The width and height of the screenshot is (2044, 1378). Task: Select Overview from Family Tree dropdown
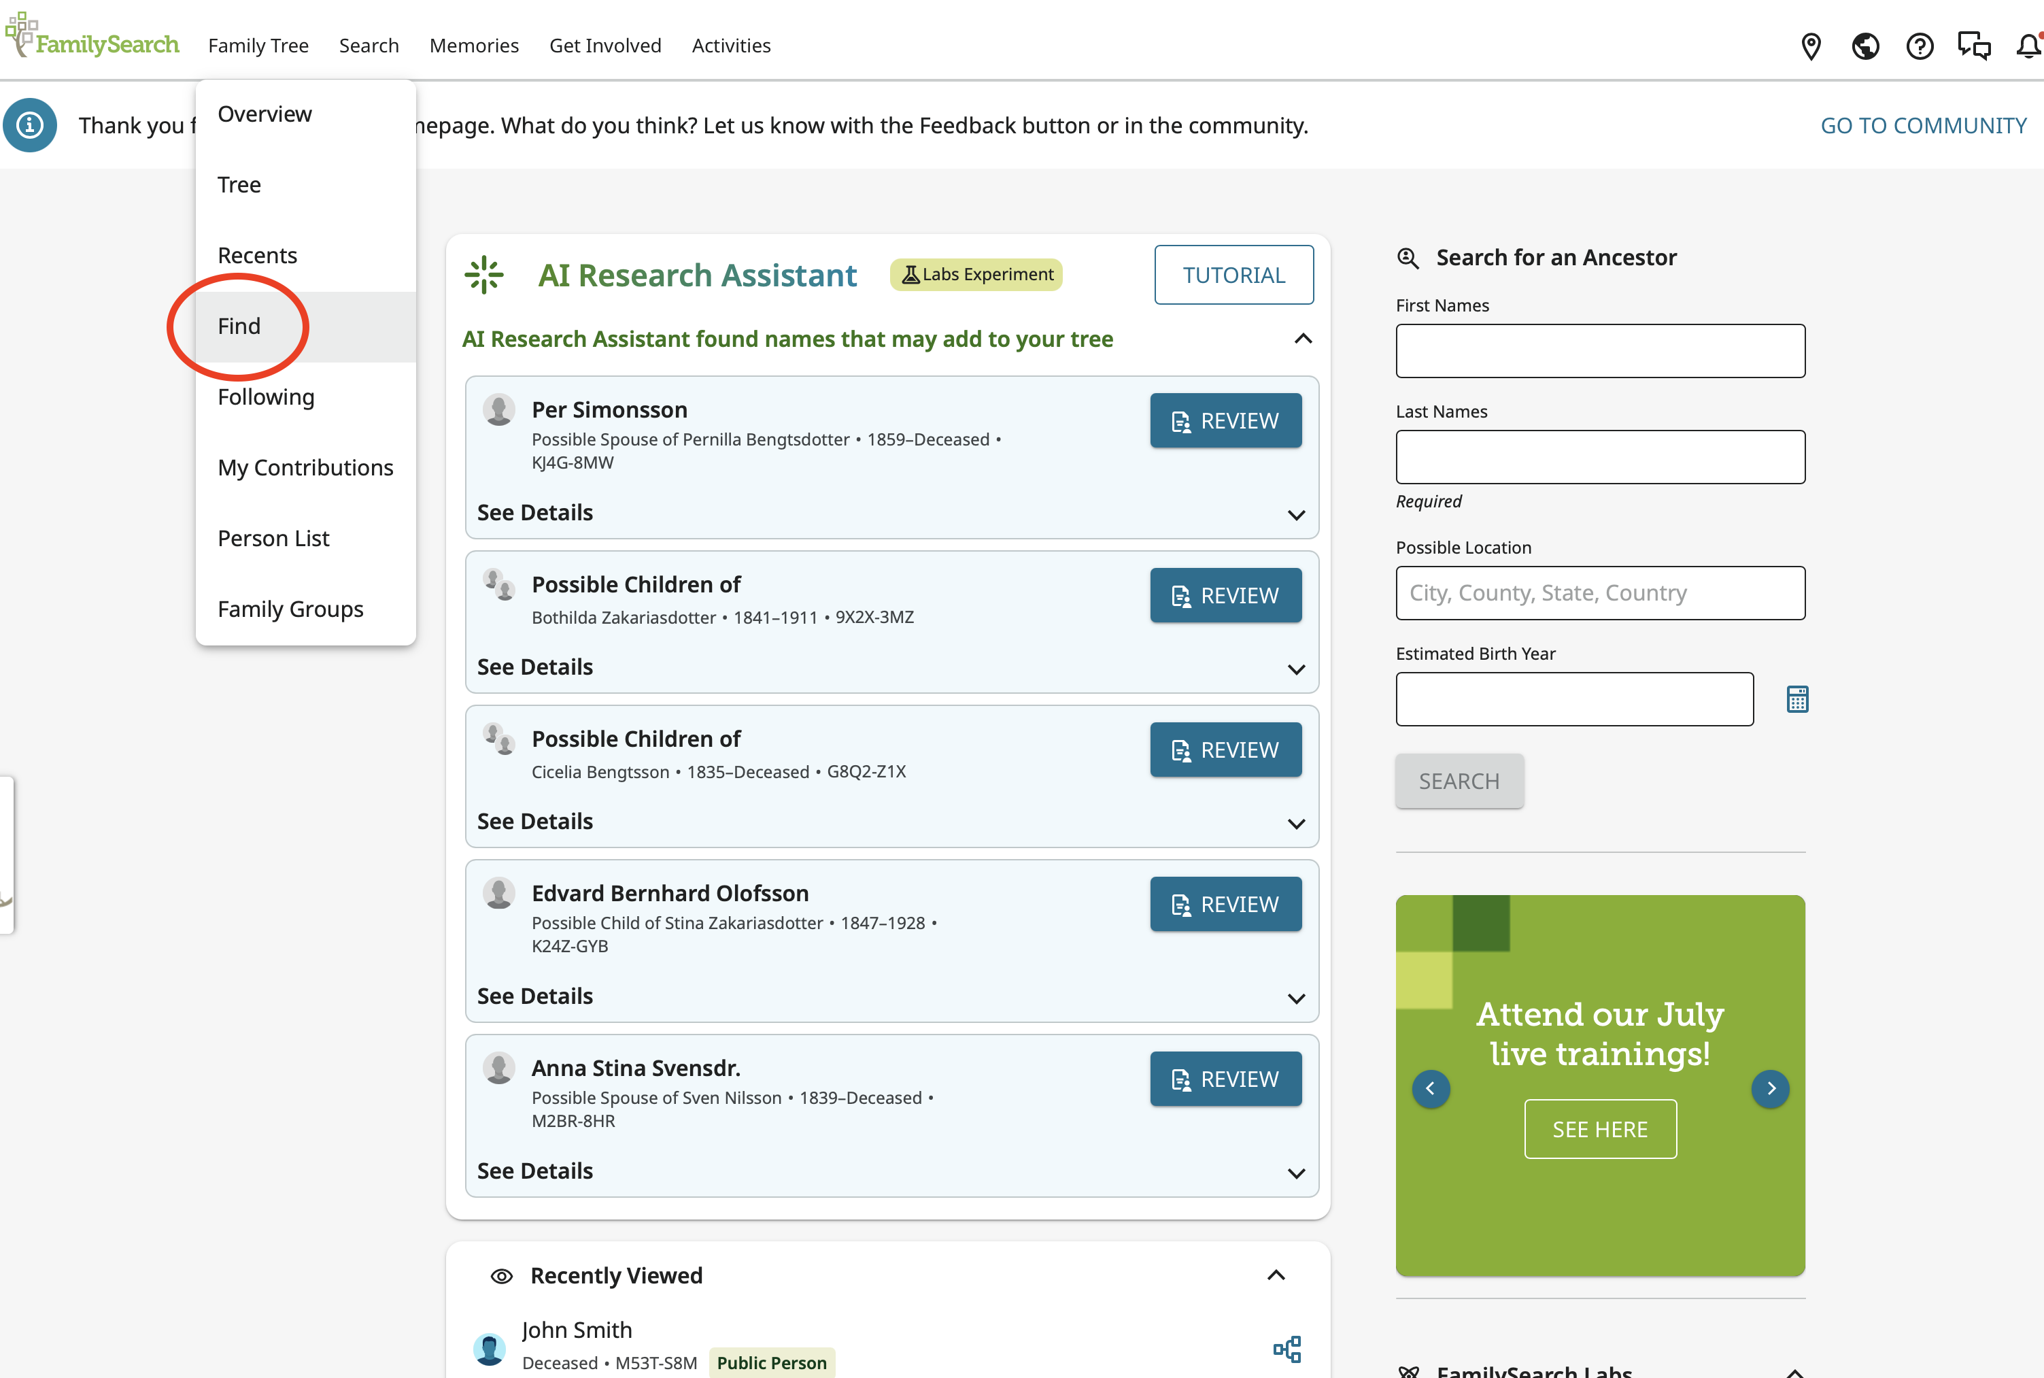click(306, 114)
